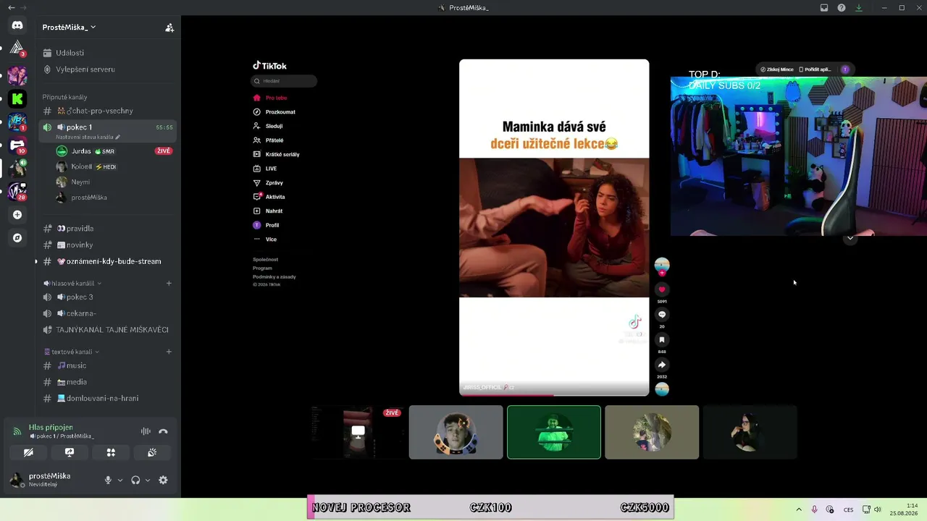Edit channel status under pokec 1
Viewport: 927px width, 521px height.
tap(88, 137)
